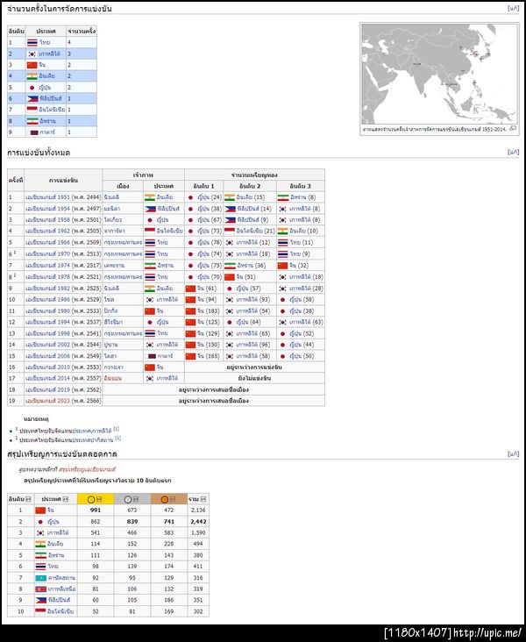526x642 pixels.
Task: Click India flag in hosting count table
Action: click(x=32, y=76)
